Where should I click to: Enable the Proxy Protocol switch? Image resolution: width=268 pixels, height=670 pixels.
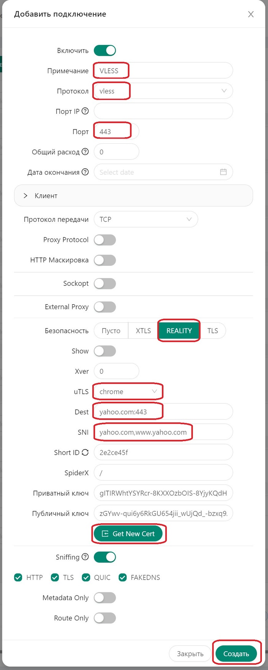tap(105, 240)
